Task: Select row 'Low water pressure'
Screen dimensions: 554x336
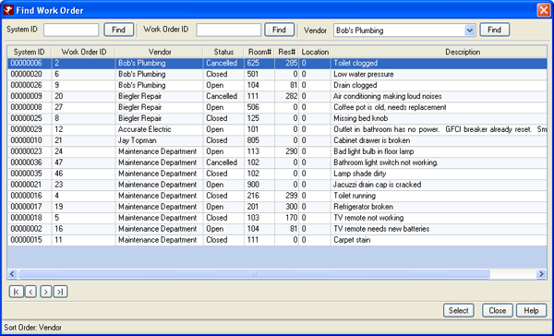Action: (x=277, y=74)
